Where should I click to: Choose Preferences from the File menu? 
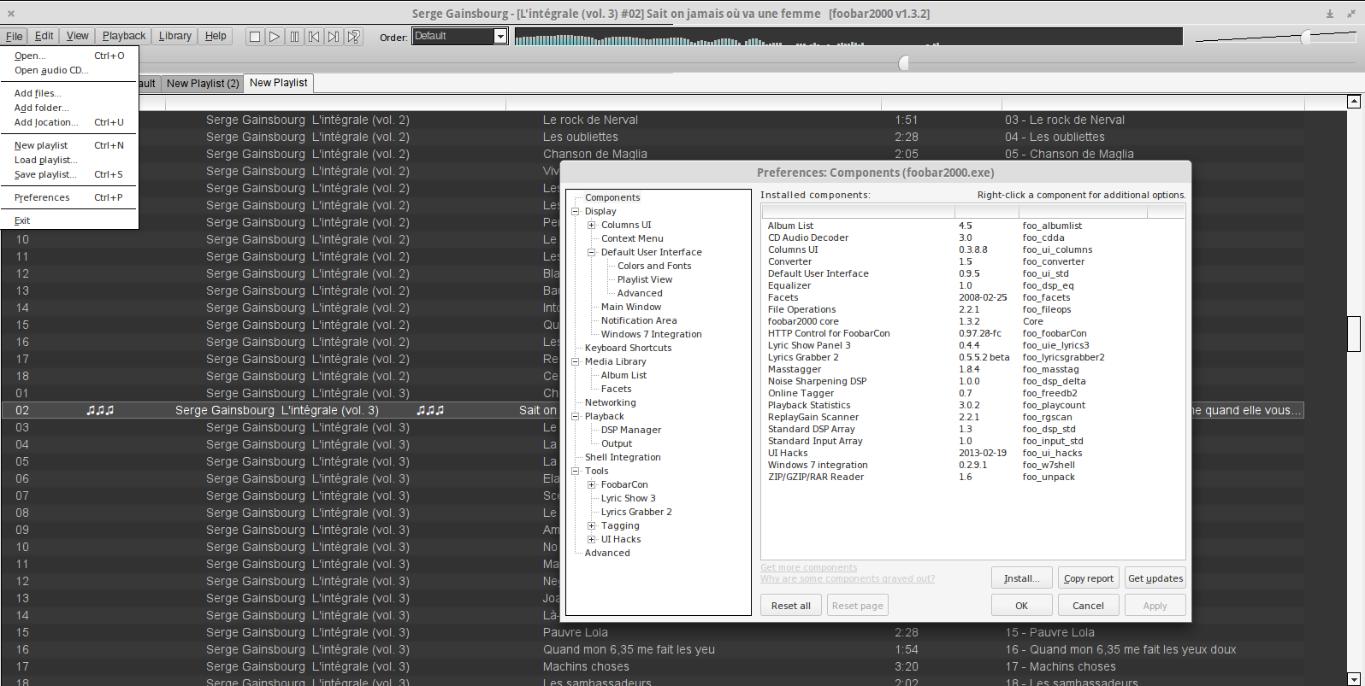(x=42, y=197)
